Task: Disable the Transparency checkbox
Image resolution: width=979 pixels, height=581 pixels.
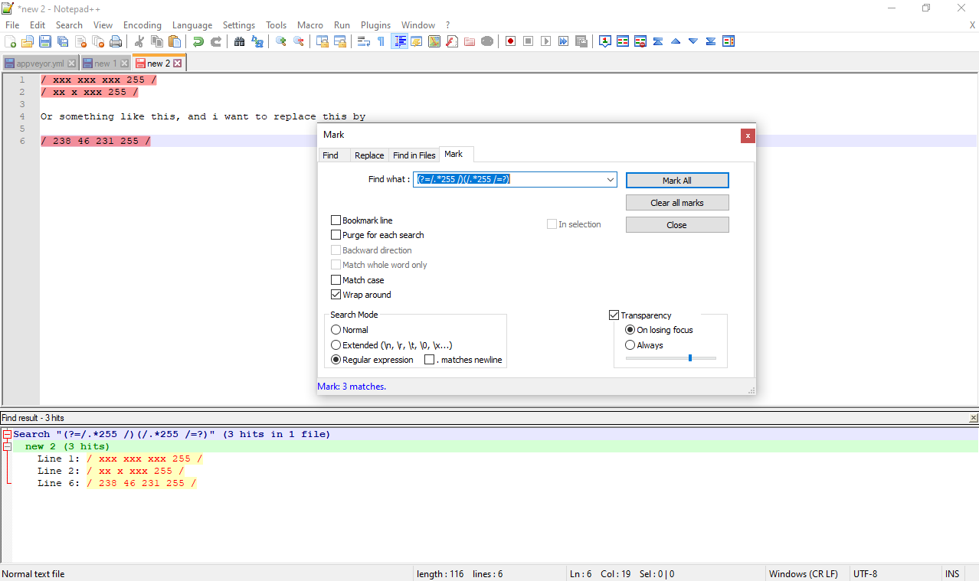Action: point(614,315)
